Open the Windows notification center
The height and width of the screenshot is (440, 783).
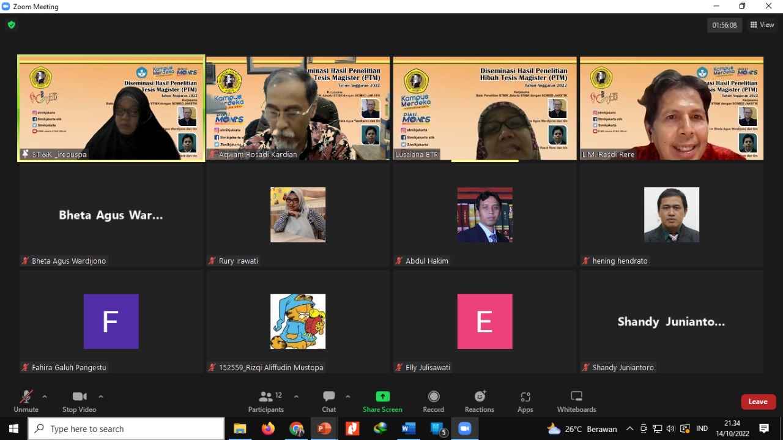(764, 429)
